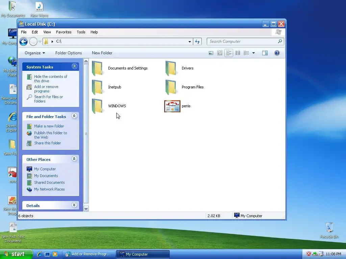
Task: Open the view options dropdown arrow
Action: pyautogui.click(x=253, y=53)
